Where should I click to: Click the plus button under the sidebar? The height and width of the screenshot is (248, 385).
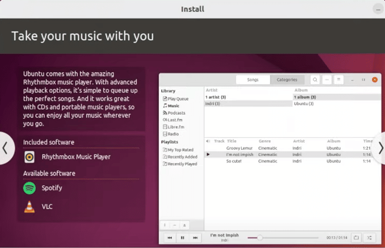coord(165,225)
